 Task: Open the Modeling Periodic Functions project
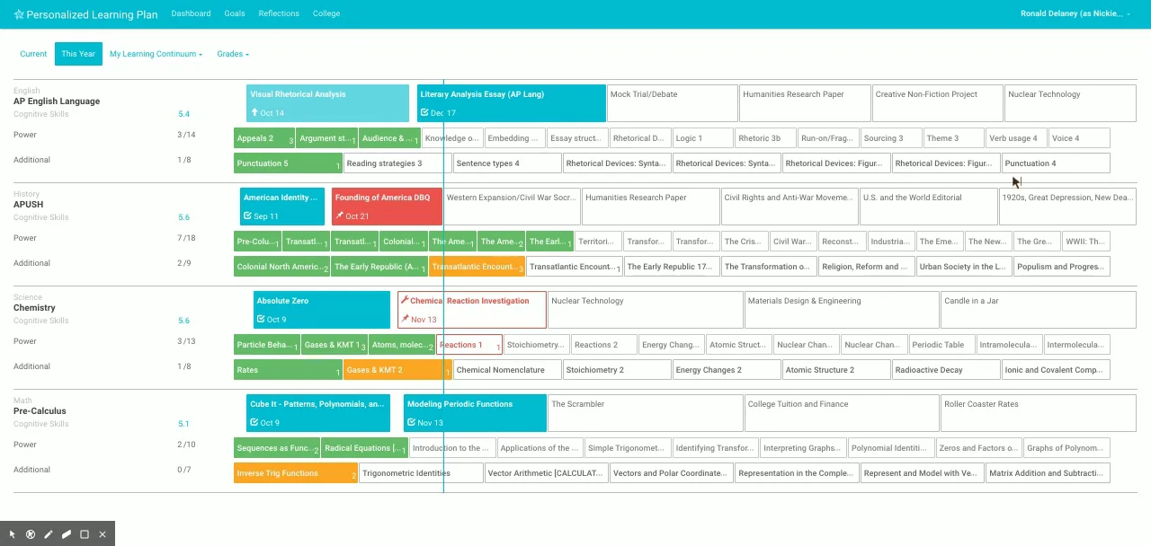click(475, 413)
